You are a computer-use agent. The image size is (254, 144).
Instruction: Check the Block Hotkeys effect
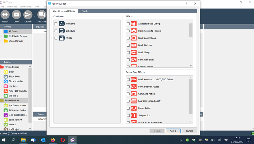coord(128,46)
